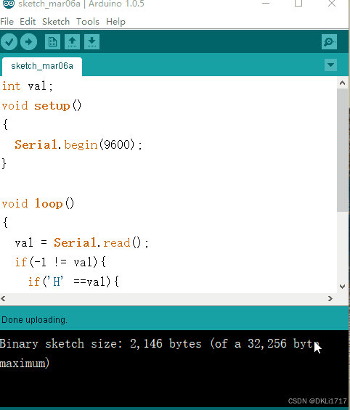
Task: Click the "if('H' ==val){" line
Action: (x=73, y=282)
